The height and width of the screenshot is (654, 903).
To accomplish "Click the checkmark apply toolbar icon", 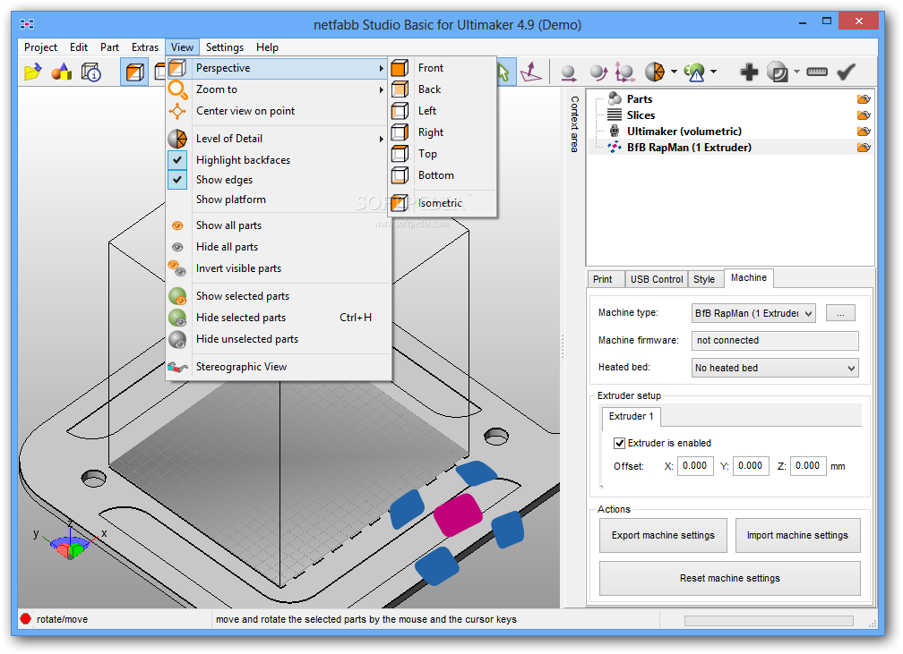I will pyautogui.click(x=846, y=72).
